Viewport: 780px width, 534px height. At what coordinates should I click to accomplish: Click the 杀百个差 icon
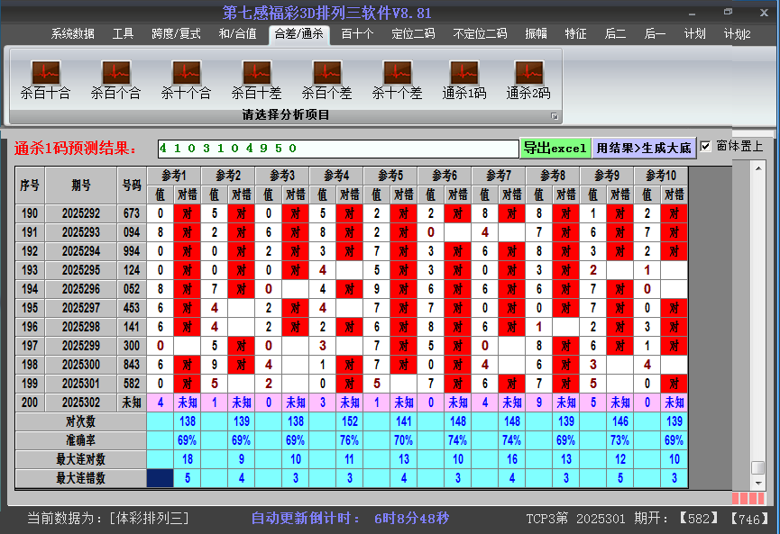(x=326, y=74)
